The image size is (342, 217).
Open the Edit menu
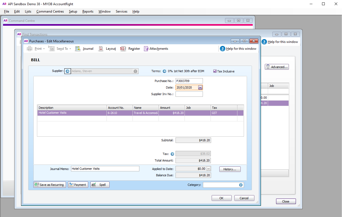coord(17,11)
